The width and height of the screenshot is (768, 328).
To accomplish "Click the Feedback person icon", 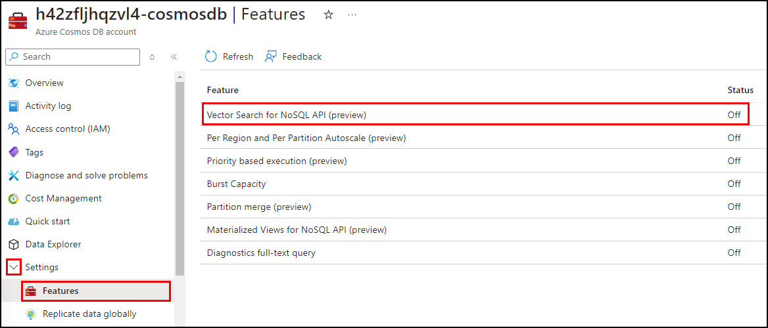I will click(x=271, y=56).
